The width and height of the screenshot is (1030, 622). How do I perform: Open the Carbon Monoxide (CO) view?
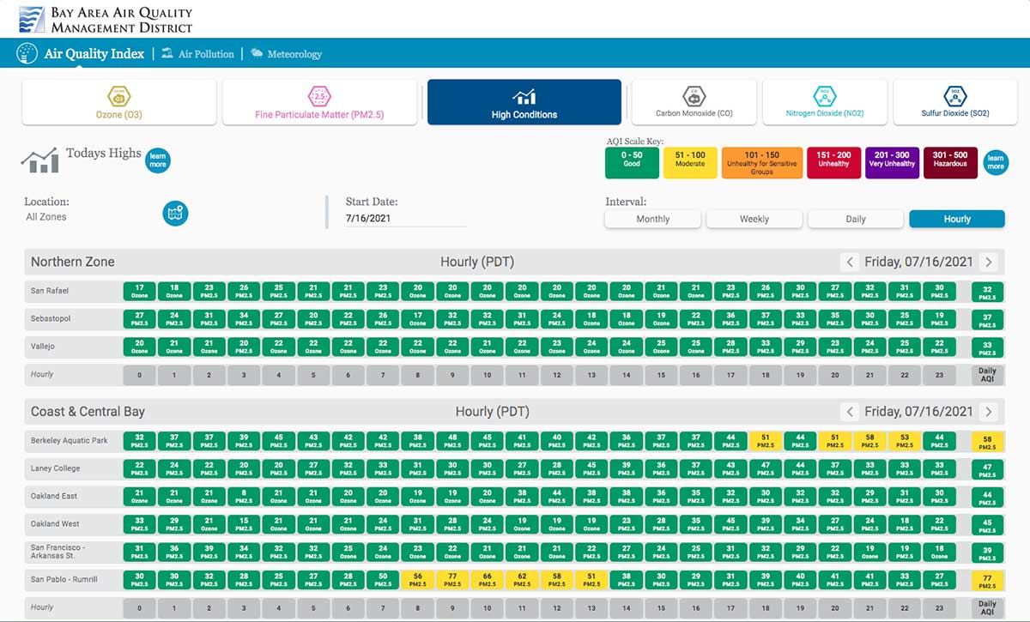[694, 102]
